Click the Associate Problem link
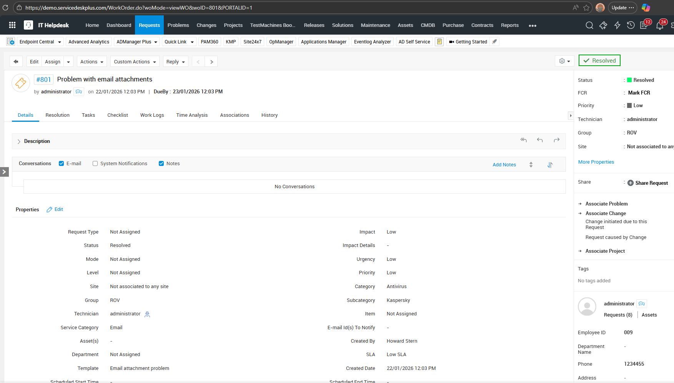The height and width of the screenshot is (383, 674). [x=606, y=204]
